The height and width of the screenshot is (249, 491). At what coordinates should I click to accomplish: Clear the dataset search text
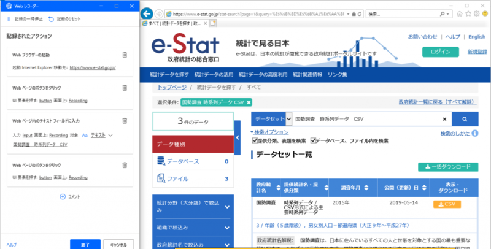(444, 119)
